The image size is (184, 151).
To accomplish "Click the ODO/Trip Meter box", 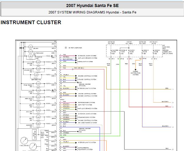I will pyautogui.click(x=34, y=135).
